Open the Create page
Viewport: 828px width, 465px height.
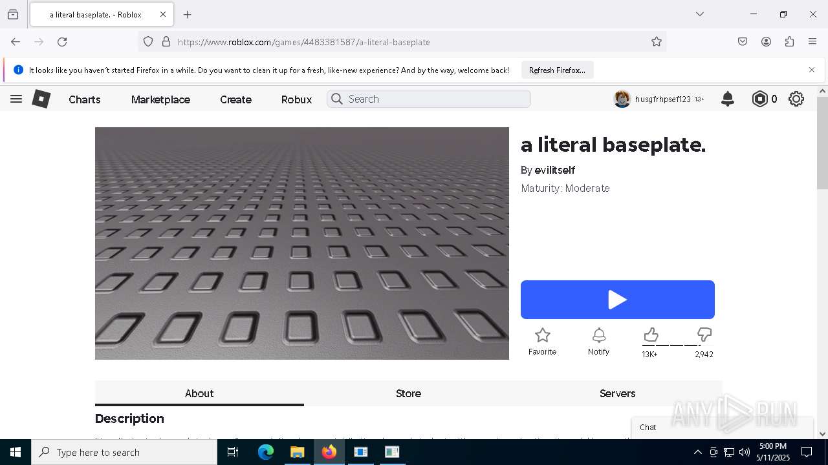235,99
